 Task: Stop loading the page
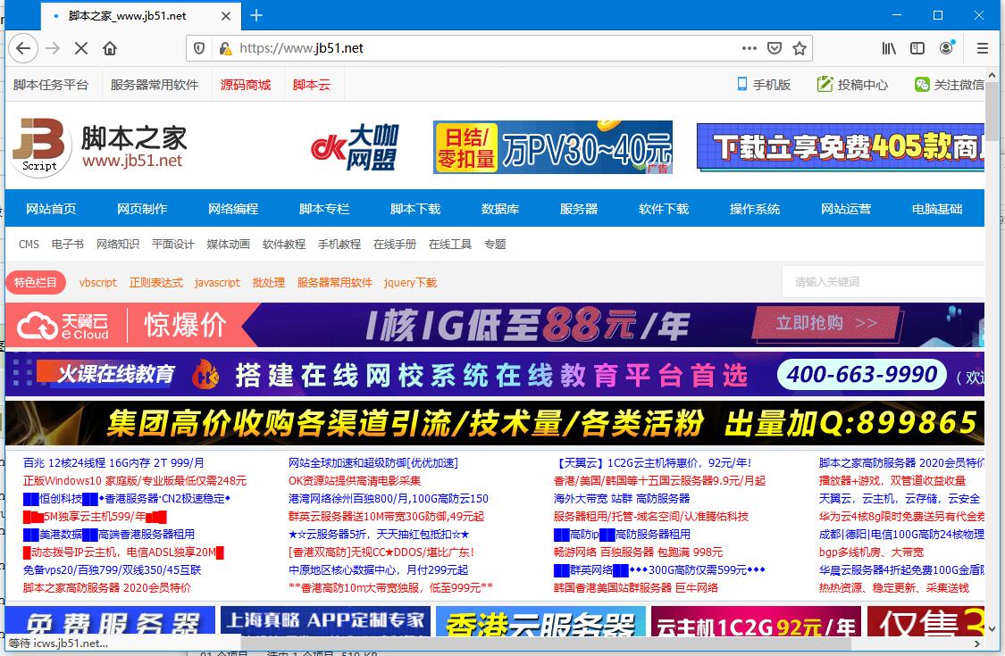(81, 48)
